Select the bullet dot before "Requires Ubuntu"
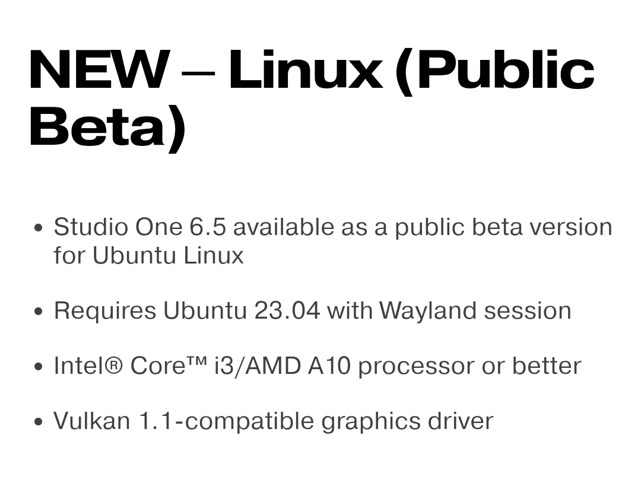 point(39,311)
